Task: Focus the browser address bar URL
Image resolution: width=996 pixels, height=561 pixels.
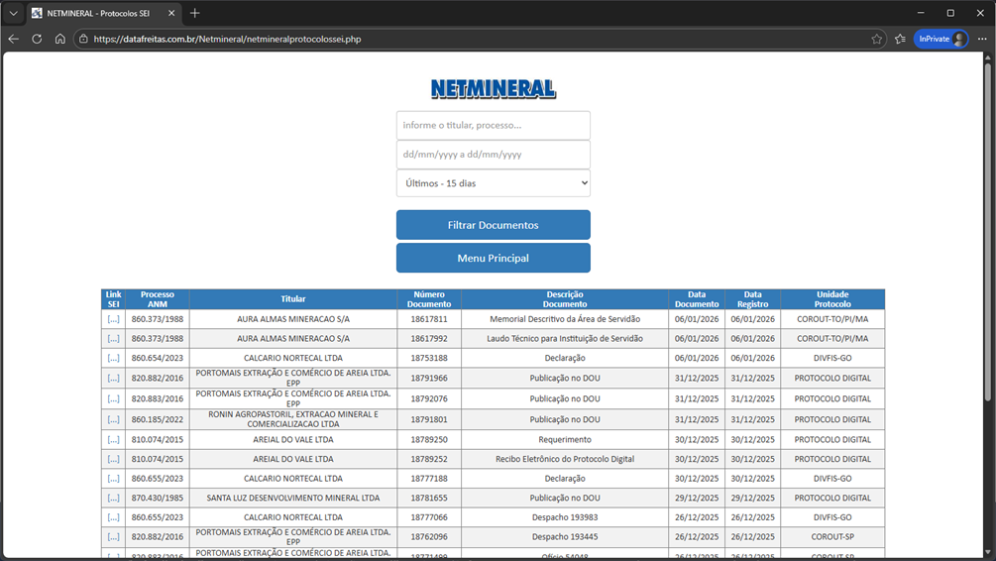Action: click(x=227, y=39)
